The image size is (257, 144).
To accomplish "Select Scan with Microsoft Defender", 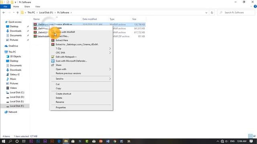I will tap(71, 61).
